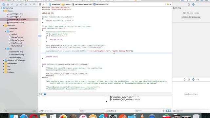This screenshot has width=210, height=118.
Task: Open the Issue navigator
Action: 17,4
